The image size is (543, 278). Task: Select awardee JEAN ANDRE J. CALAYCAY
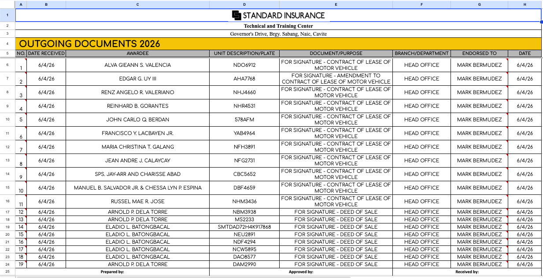pyautogui.click(x=137, y=161)
